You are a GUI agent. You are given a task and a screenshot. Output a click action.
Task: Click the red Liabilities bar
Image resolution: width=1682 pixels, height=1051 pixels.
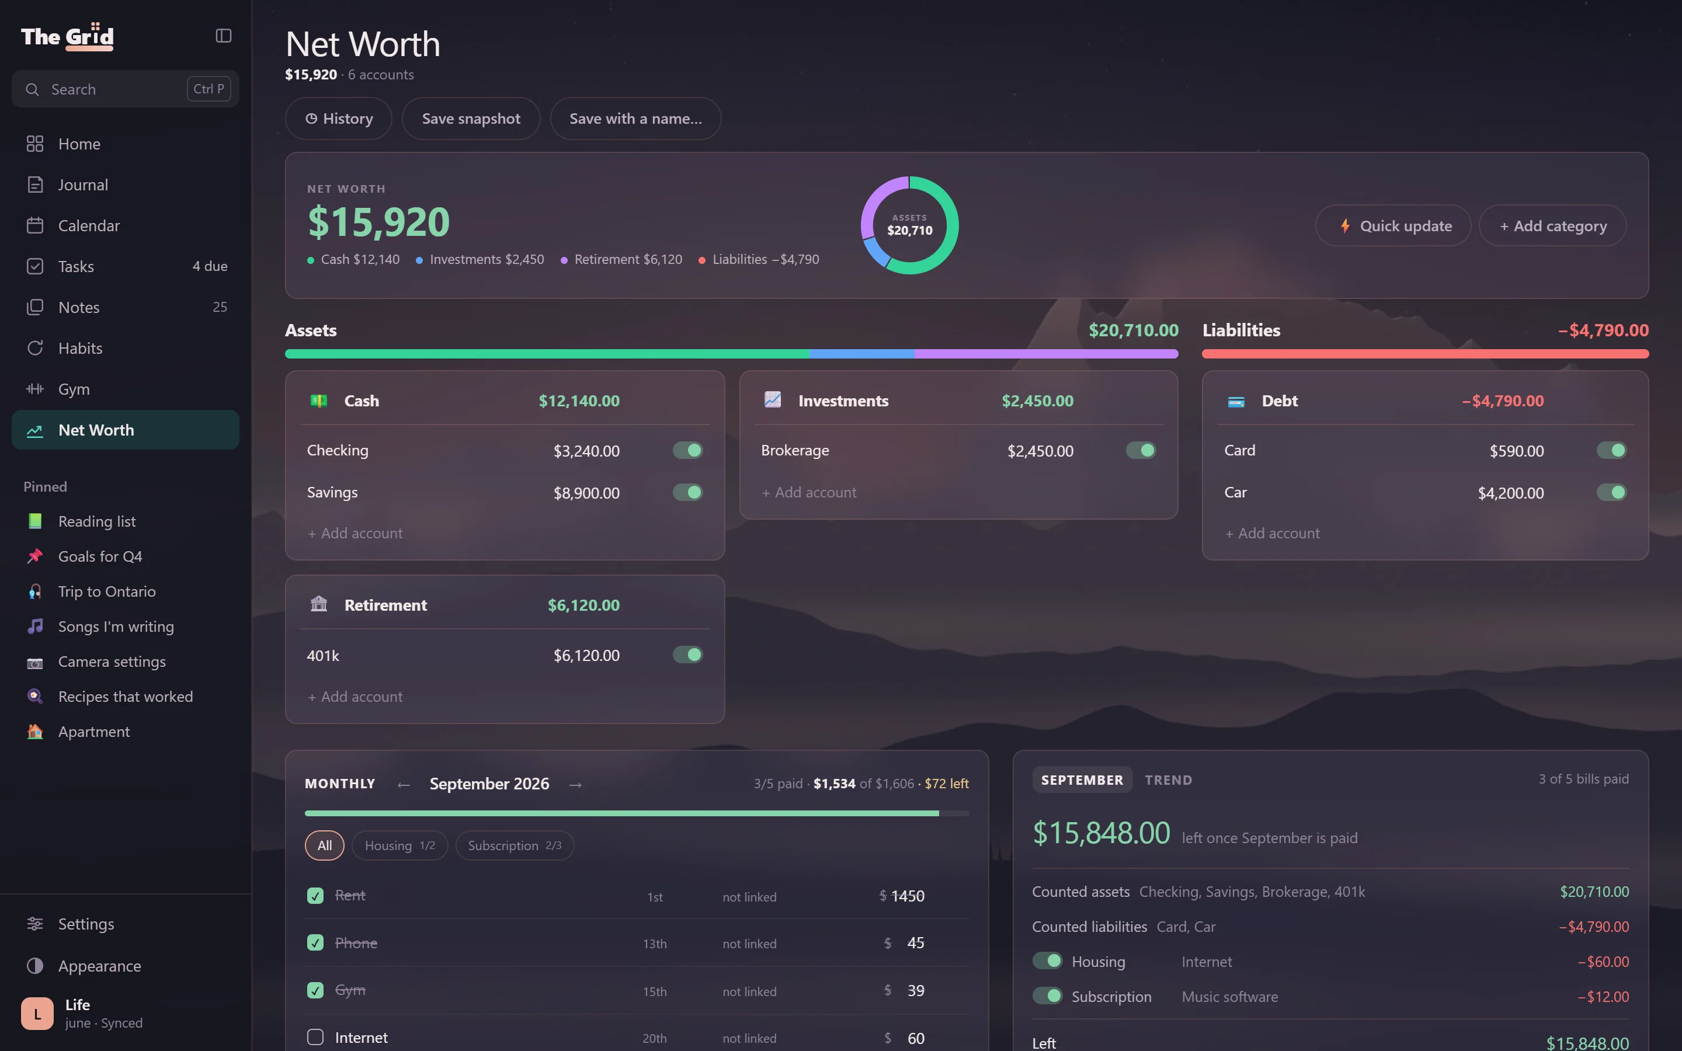(x=1425, y=354)
